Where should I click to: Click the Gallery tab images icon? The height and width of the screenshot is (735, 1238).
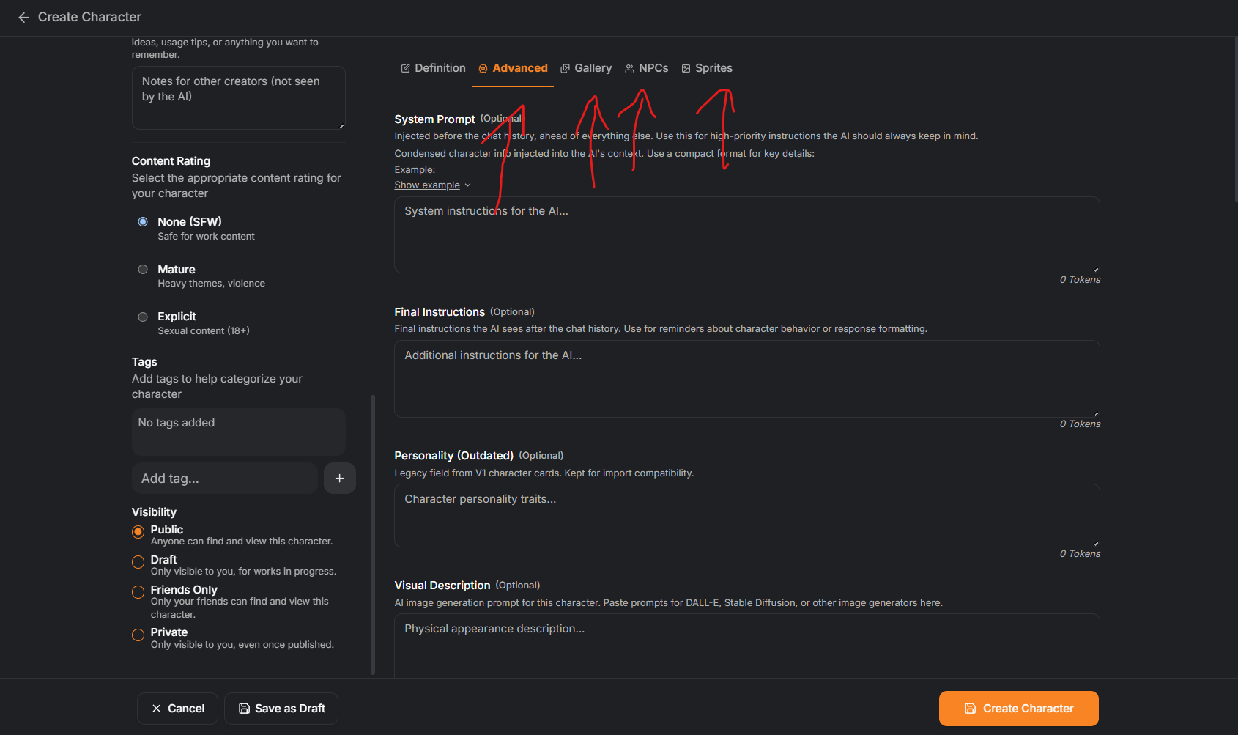pyautogui.click(x=565, y=68)
